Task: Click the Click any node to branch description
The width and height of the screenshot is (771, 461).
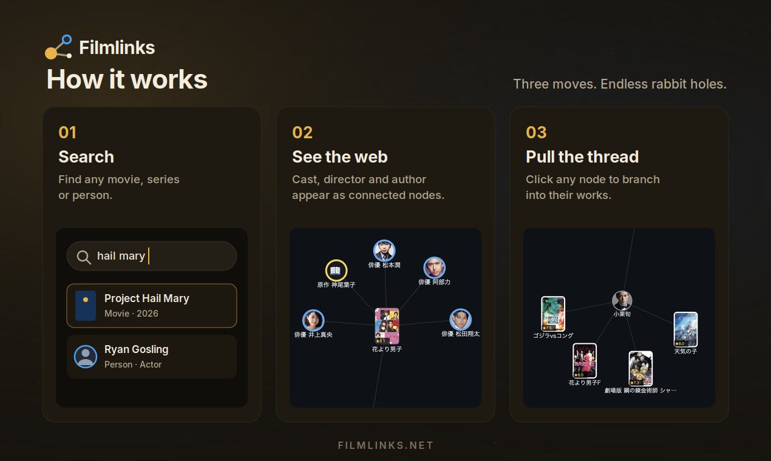Action: pos(593,187)
